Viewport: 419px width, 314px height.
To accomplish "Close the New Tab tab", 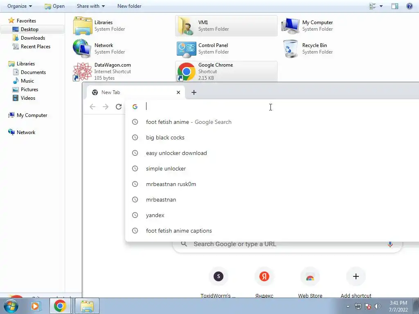I will click(178, 92).
